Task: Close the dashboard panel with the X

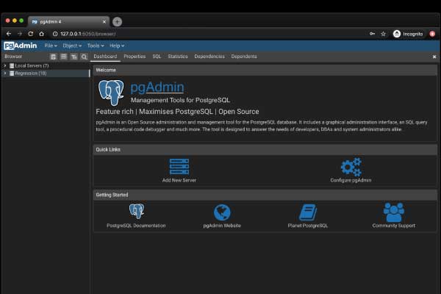Action: (x=434, y=57)
